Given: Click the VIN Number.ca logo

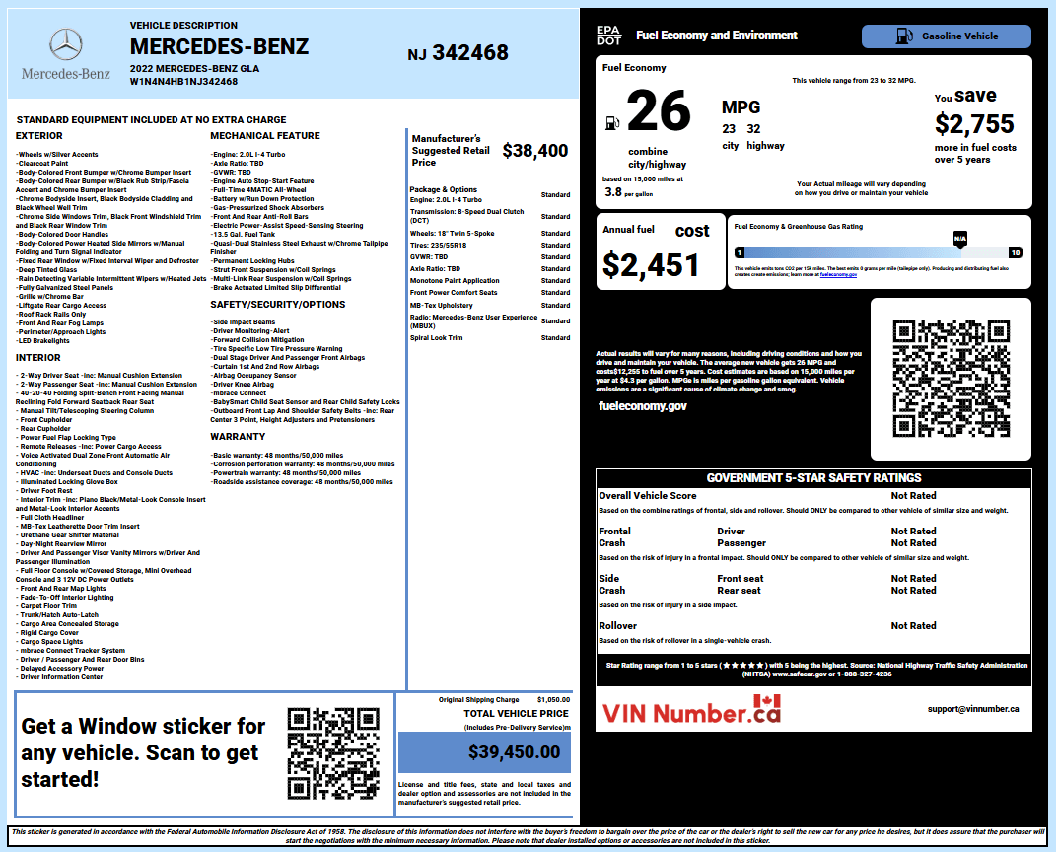Looking at the screenshot, I should [x=691, y=710].
